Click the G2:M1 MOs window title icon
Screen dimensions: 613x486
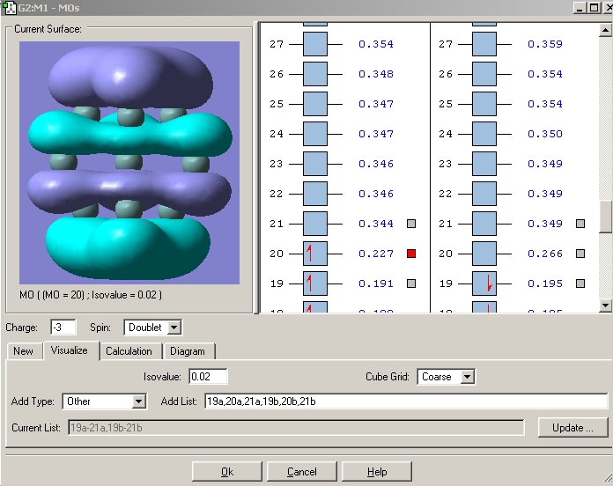pyautogui.click(x=9, y=7)
